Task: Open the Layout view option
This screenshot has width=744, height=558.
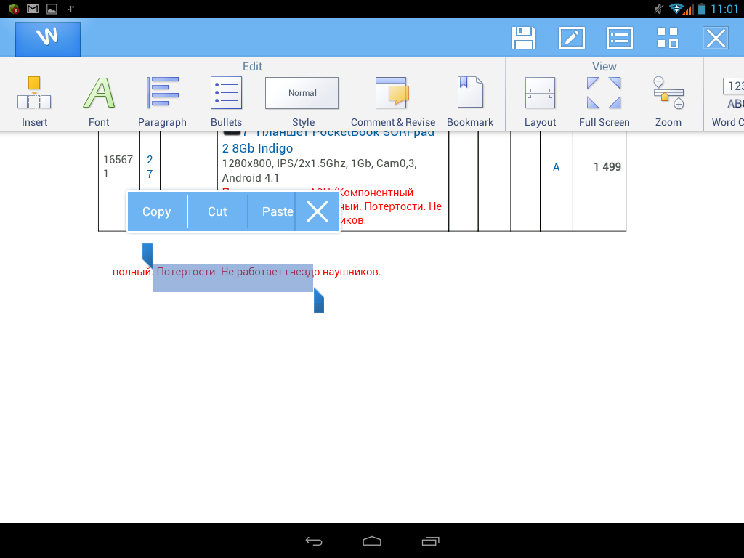Action: 540,101
